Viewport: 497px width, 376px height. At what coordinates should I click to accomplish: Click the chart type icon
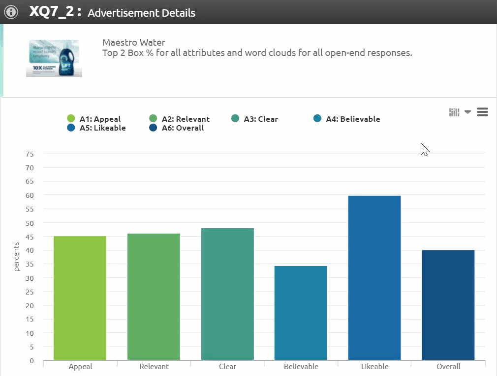[x=454, y=112]
